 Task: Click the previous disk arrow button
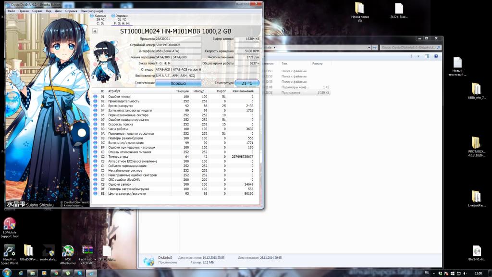point(94,31)
